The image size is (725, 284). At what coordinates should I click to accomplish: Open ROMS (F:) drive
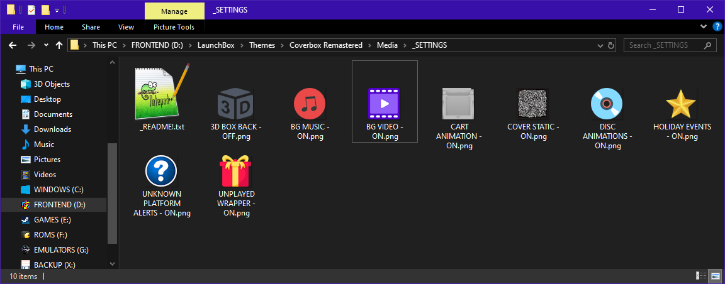(50, 234)
